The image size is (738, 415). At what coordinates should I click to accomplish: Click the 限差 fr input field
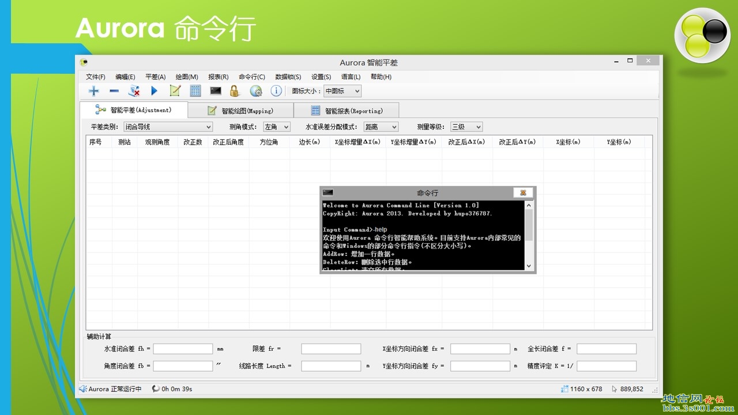331,349
